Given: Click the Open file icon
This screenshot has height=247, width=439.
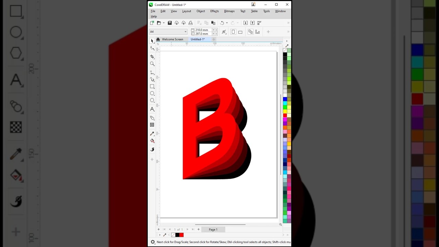Looking at the screenshot, I should coord(159,23).
